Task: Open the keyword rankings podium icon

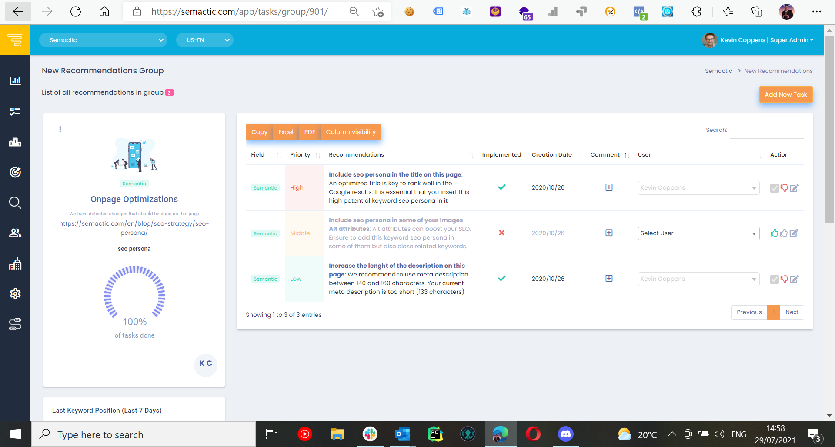Action: (15, 142)
